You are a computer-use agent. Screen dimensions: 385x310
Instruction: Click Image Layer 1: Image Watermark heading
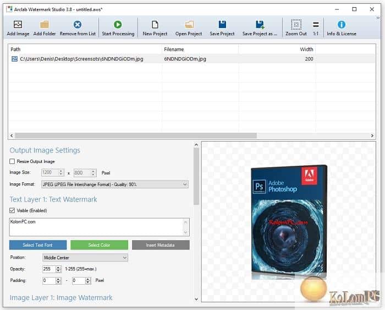pos(61,298)
